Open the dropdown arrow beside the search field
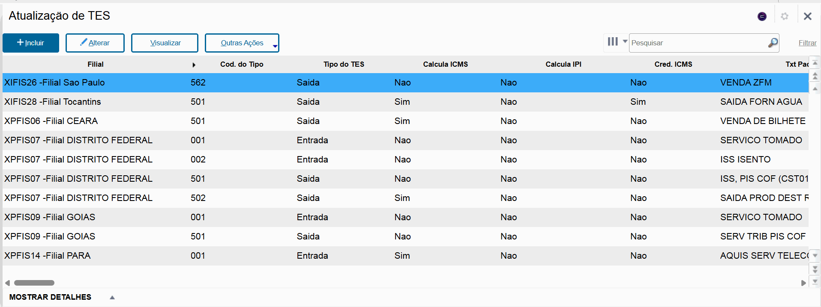 tap(625, 41)
